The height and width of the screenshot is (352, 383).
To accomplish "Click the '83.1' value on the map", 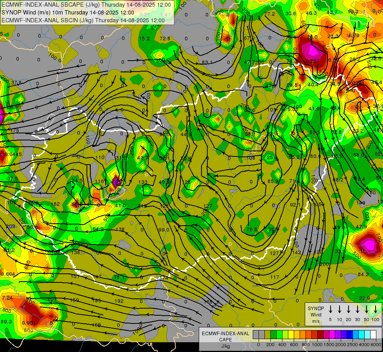I will click(207, 63).
